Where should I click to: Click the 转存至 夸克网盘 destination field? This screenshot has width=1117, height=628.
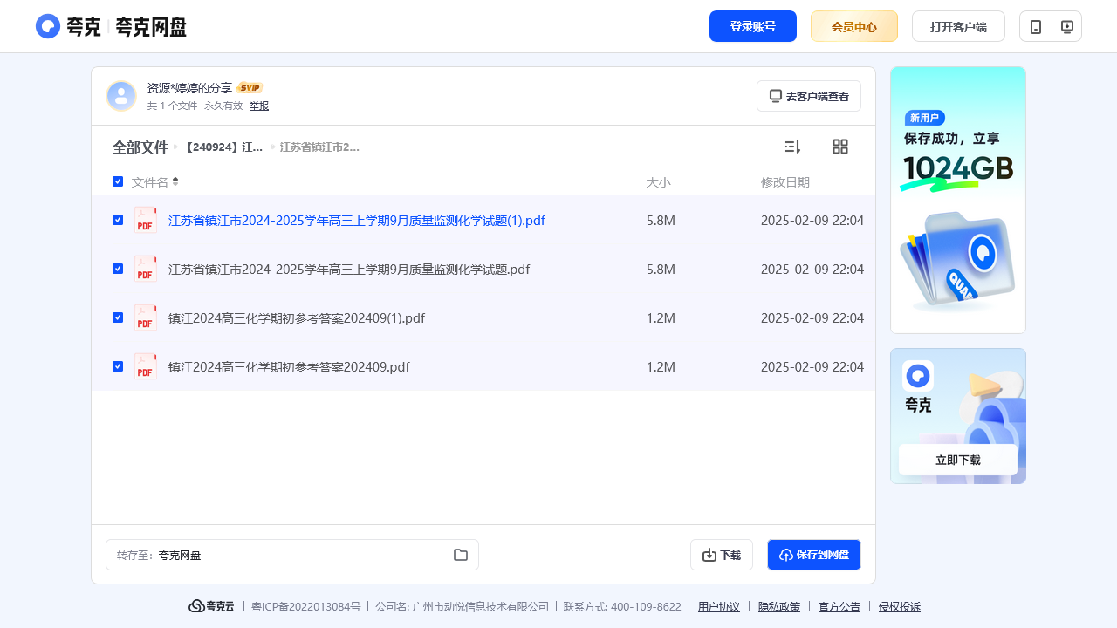coord(292,555)
